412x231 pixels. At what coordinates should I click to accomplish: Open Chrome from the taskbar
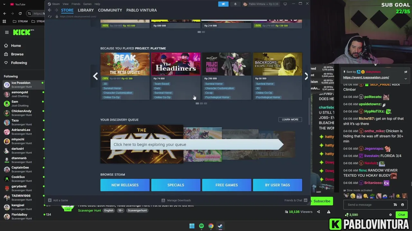pos(211,226)
